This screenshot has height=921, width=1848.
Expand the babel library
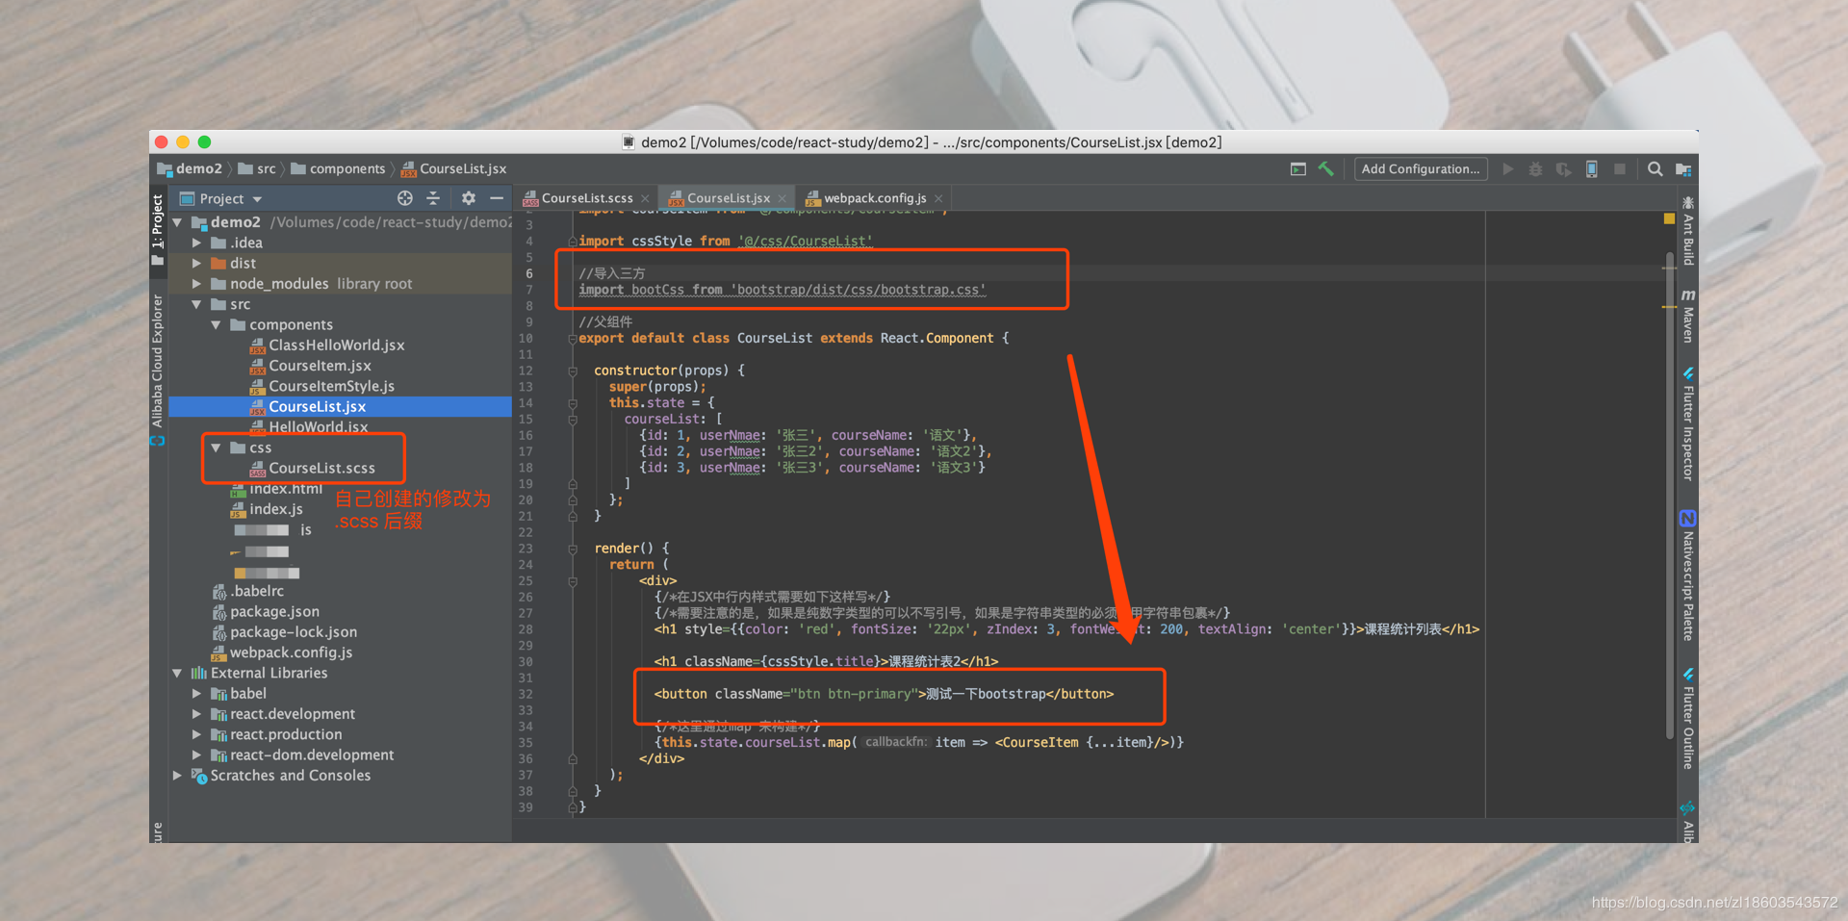(x=196, y=694)
